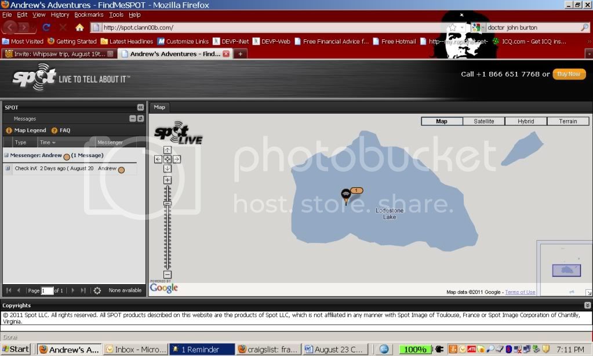Open the Bookmarks menu
The width and height of the screenshot is (593, 356).
click(x=89, y=14)
